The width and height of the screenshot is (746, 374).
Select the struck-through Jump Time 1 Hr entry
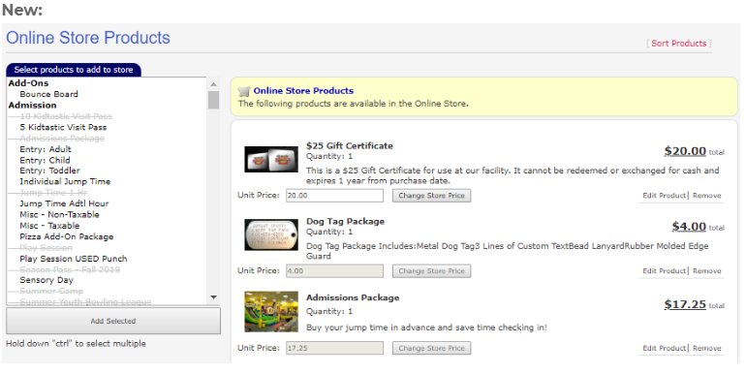click(53, 193)
